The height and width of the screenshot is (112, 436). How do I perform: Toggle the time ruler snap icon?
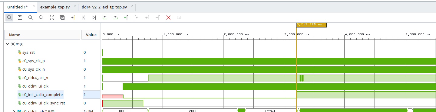point(179,18)
